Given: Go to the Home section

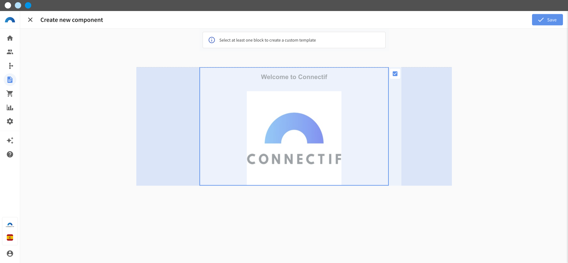Looking at the screenshot, I should tap(10, 38).
